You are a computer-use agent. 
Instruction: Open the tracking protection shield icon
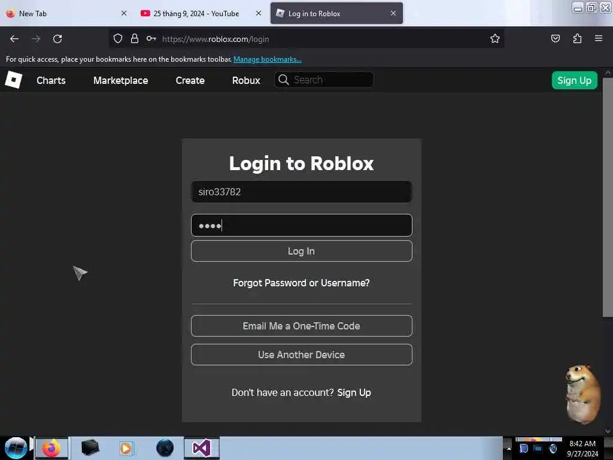coord(118,38)
